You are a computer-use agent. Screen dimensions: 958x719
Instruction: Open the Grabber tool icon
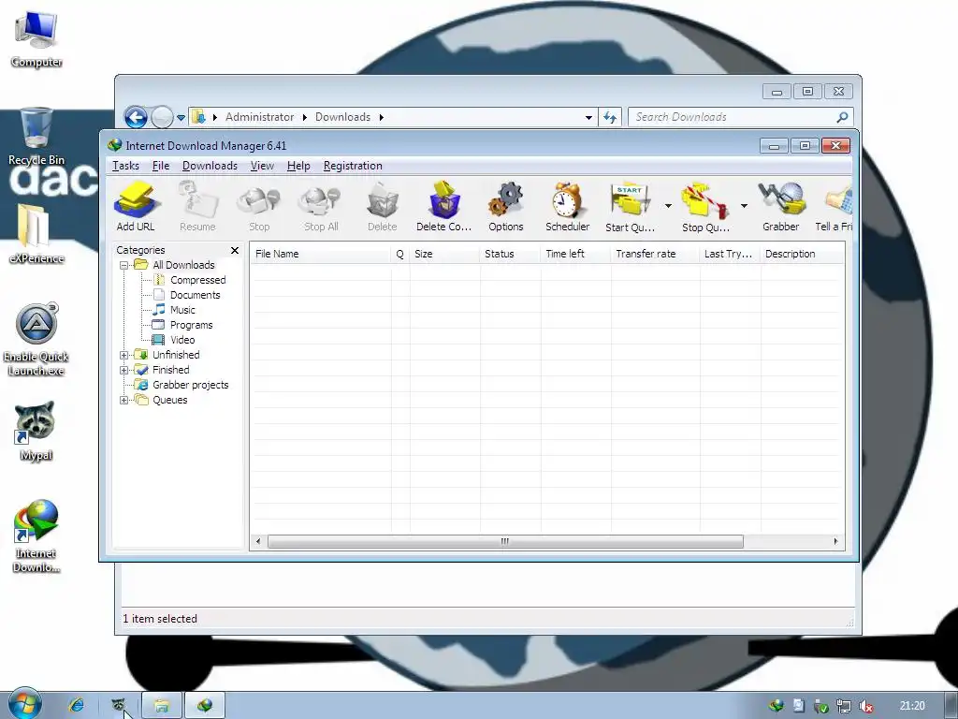781,206
